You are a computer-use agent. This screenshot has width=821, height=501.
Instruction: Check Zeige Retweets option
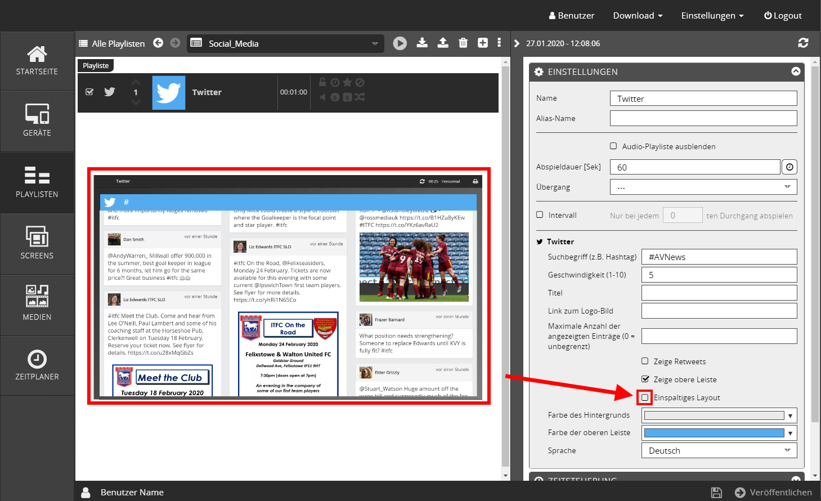645,361
